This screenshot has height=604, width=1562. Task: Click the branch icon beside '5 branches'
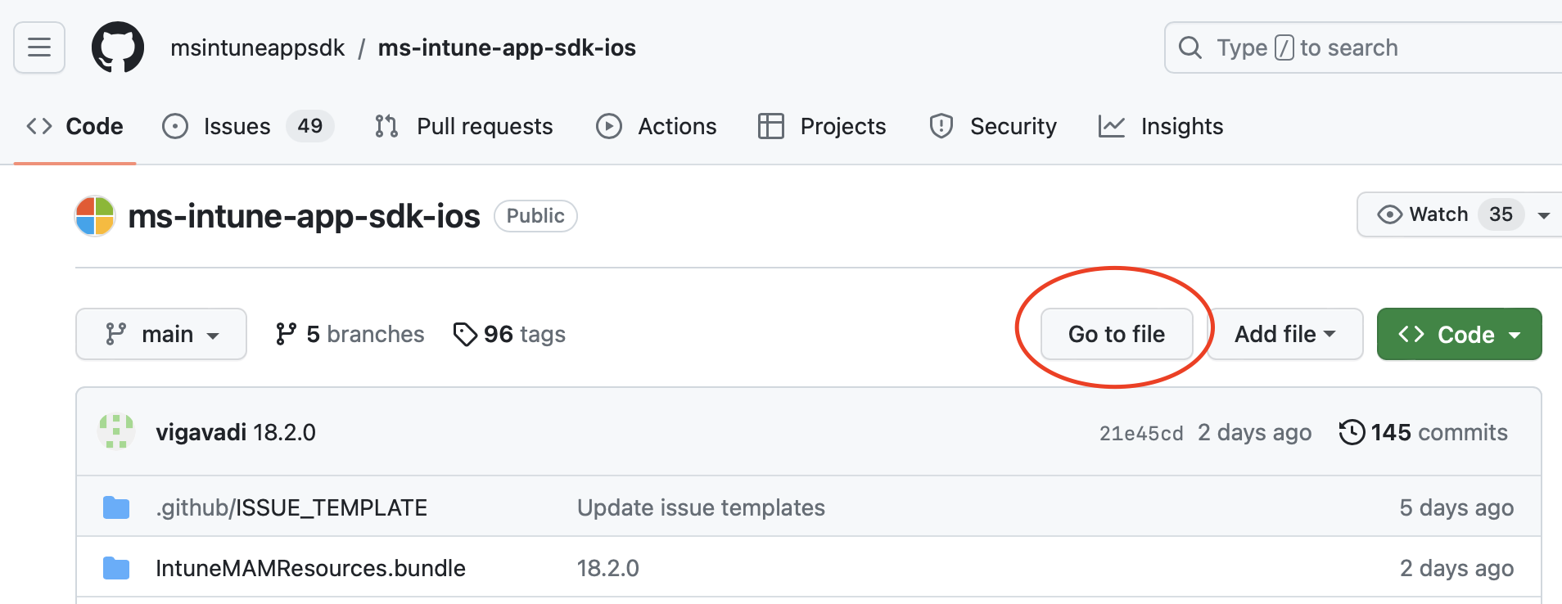pyautogui.click(x=286, y=333)
